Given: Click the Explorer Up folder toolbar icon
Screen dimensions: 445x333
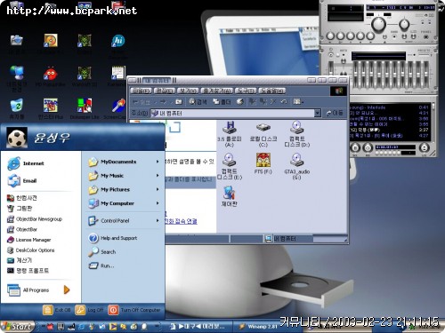Looking at the screenshot, I should pyautogui.click(x=178, y=102).
